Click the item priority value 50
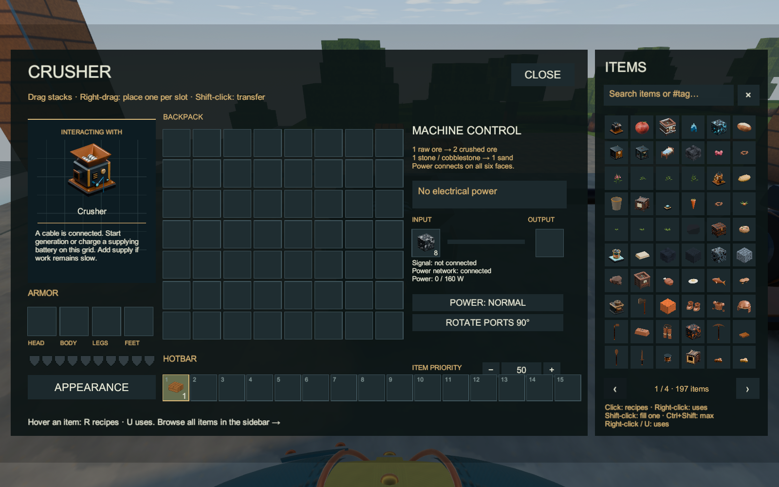The width and height of the screenshot is (779, 487). coord(521,370)
